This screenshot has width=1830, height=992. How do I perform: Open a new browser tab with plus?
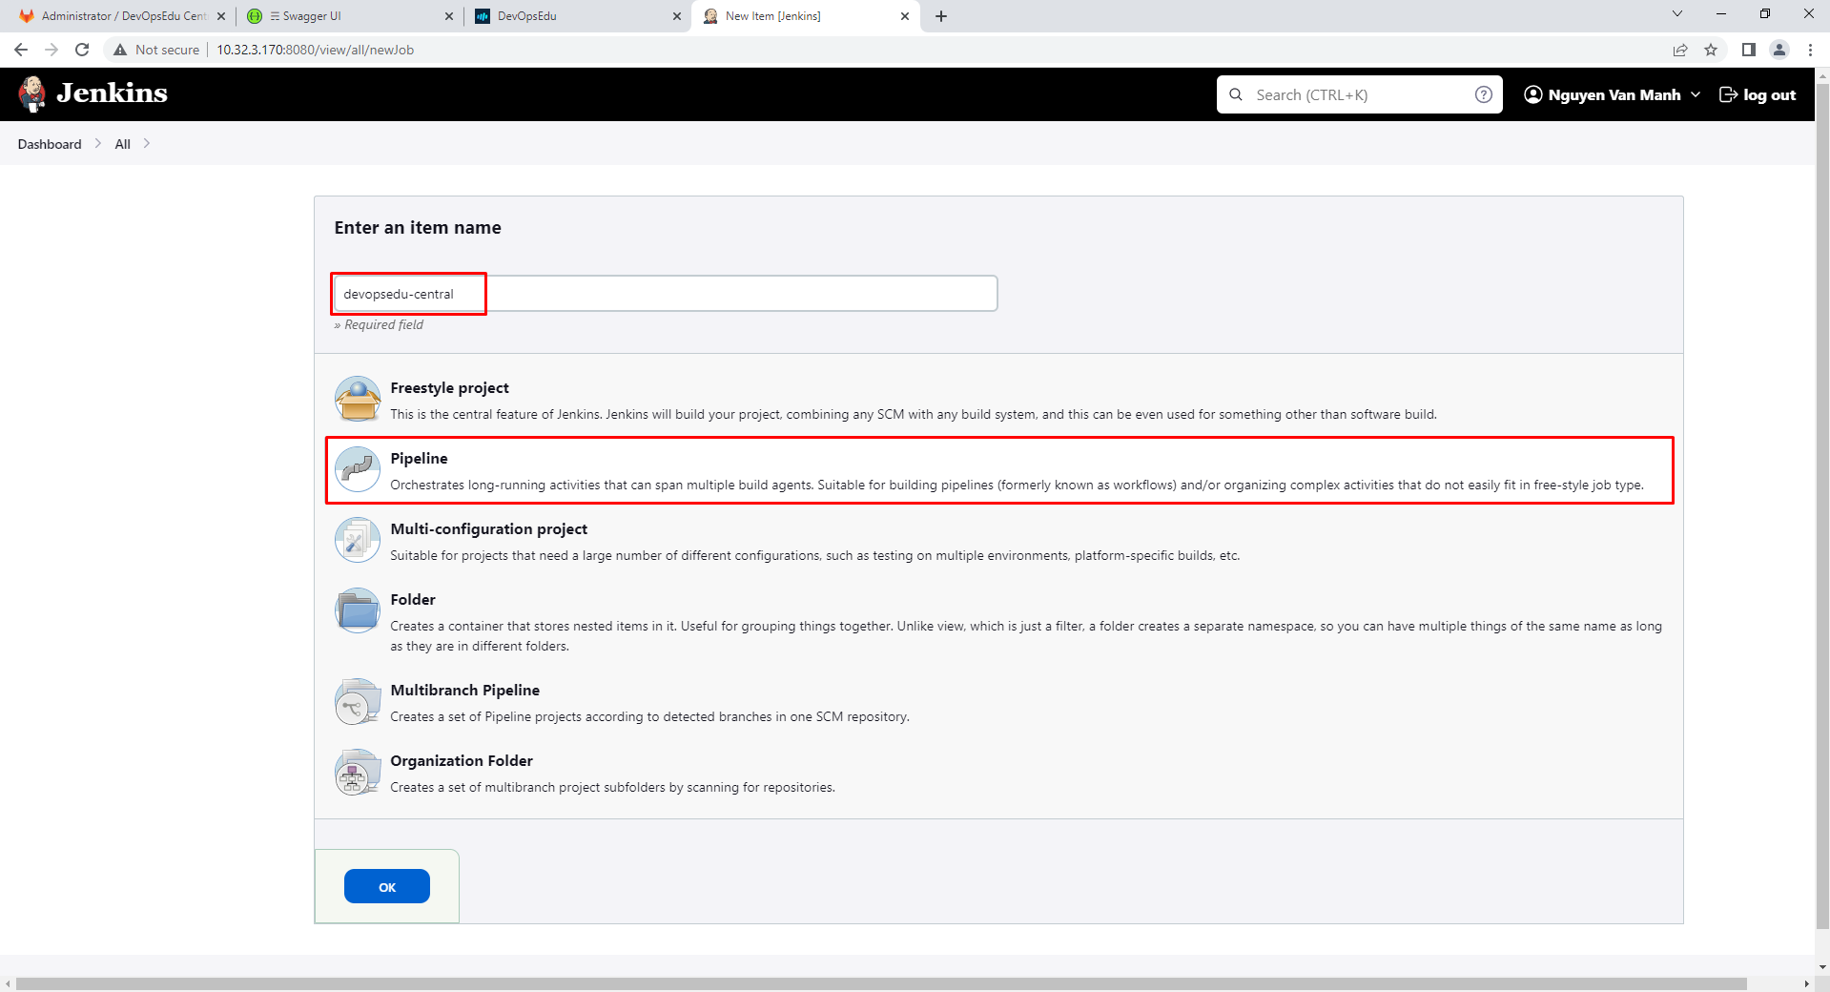point(941,16)
